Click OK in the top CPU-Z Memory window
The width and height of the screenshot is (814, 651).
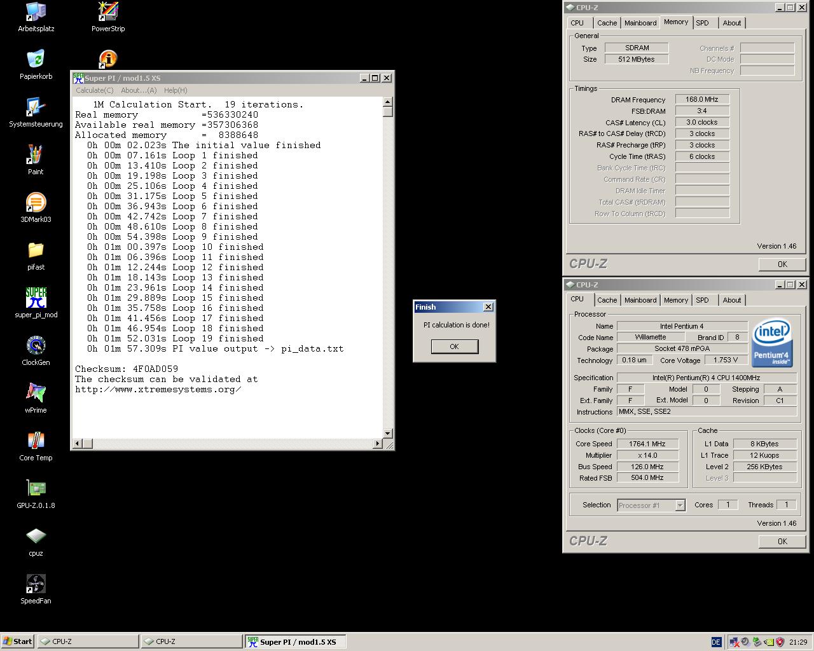782,264
